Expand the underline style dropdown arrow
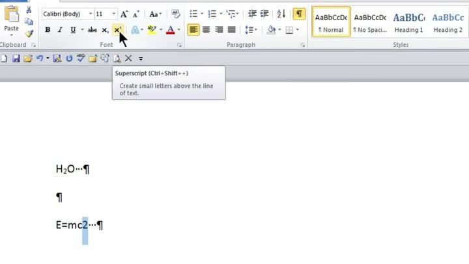469x264 pixels. point(82,30)
